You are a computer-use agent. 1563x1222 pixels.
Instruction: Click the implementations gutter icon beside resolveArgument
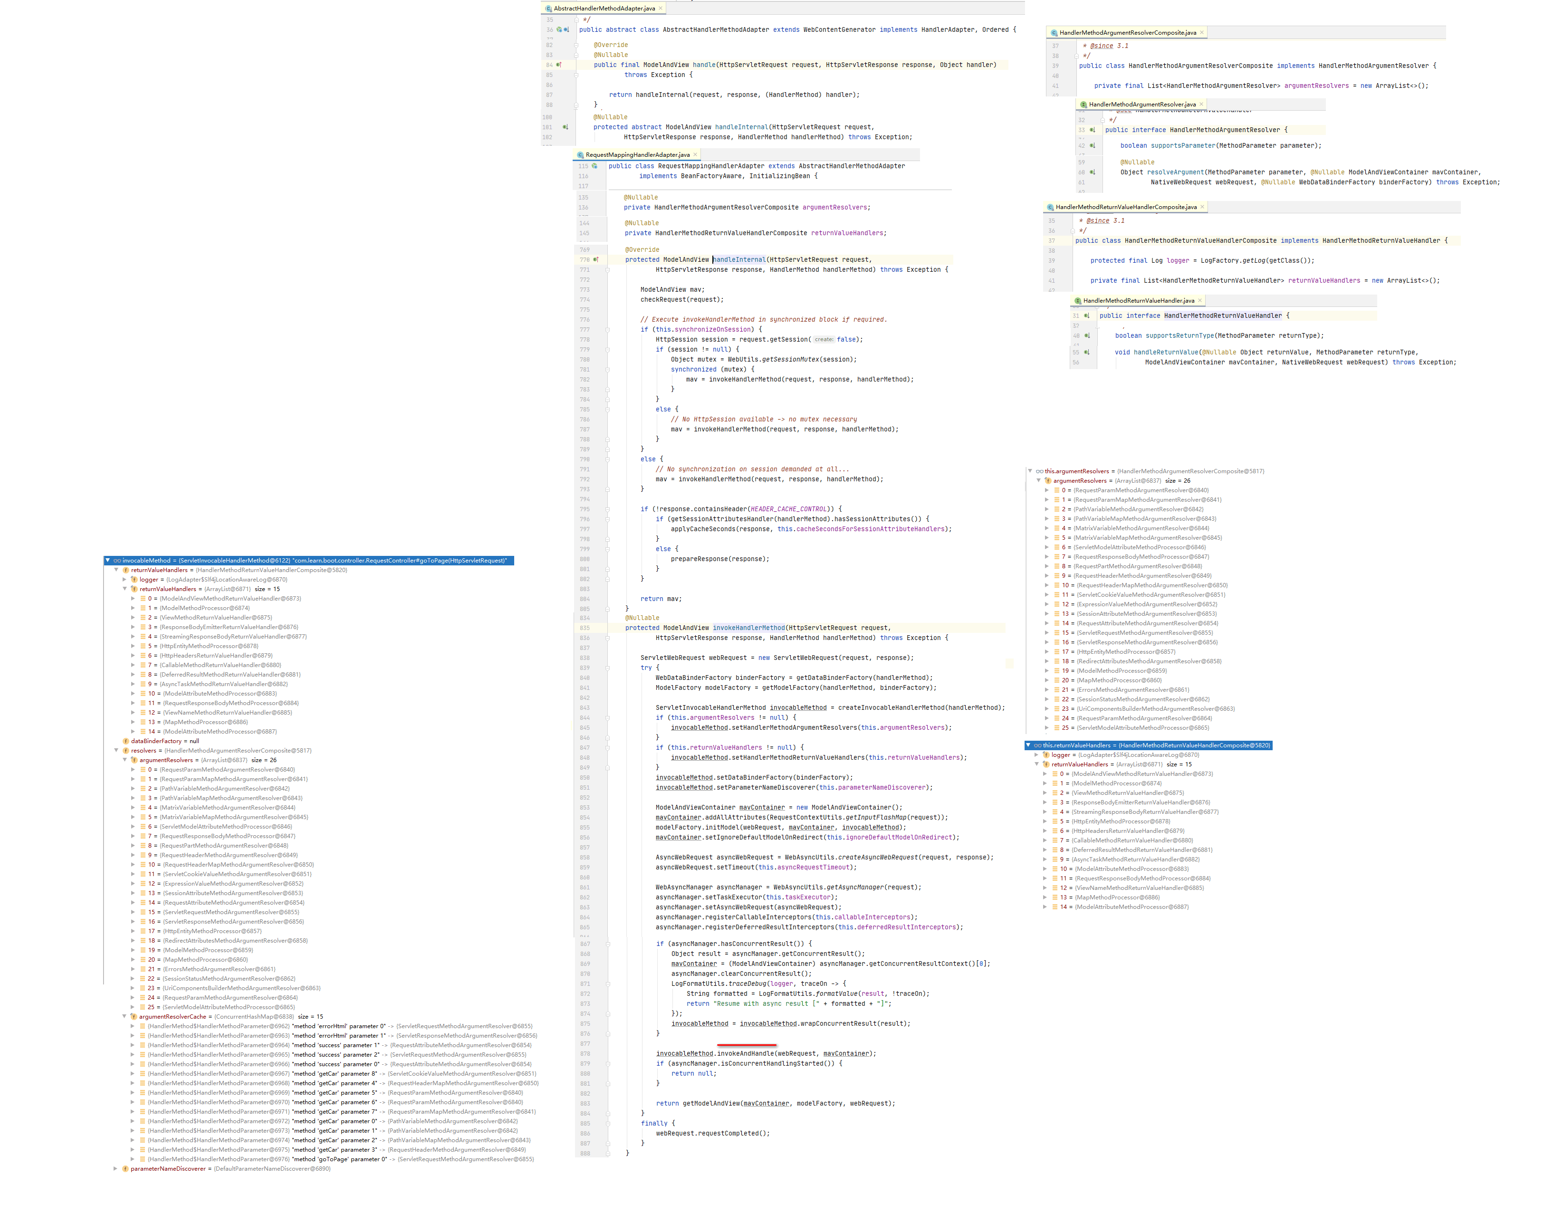pyautogui.click(x=1093, y=172)
